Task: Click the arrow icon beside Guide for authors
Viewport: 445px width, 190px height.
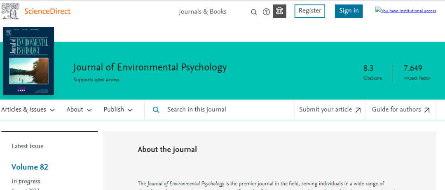Action: (427, 110)
